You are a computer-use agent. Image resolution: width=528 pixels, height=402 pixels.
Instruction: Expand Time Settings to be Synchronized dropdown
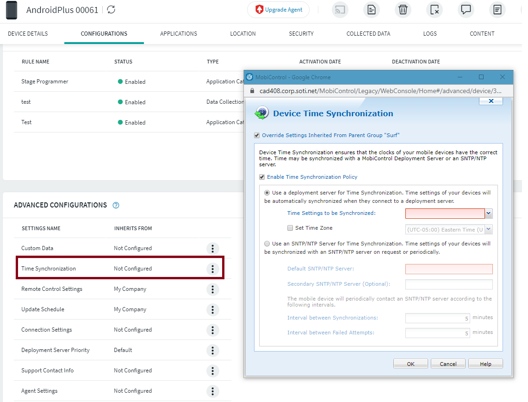tap(489, 213)
